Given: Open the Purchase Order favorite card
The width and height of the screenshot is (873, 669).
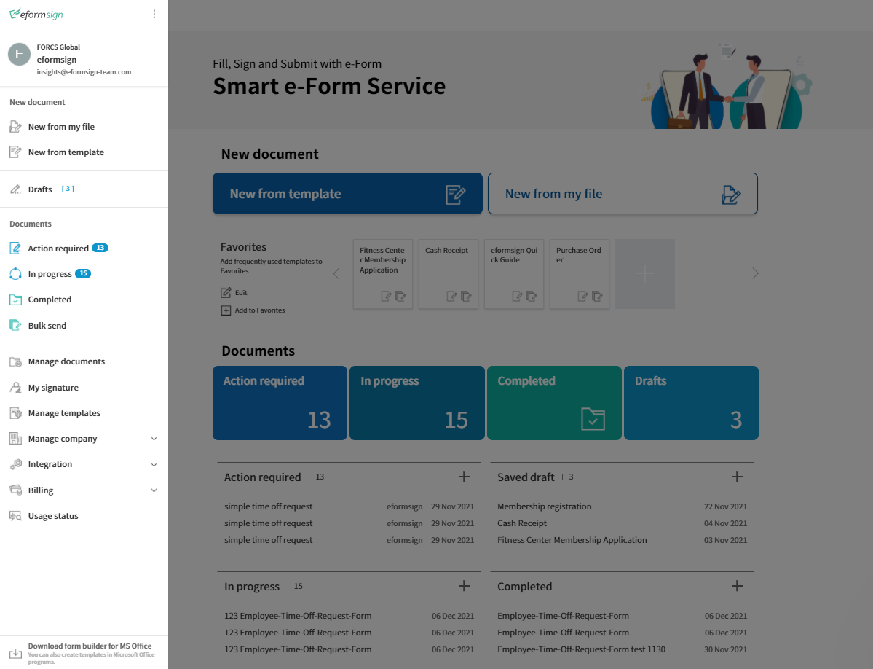Looking at the screenshot, I should pos(579,274).
